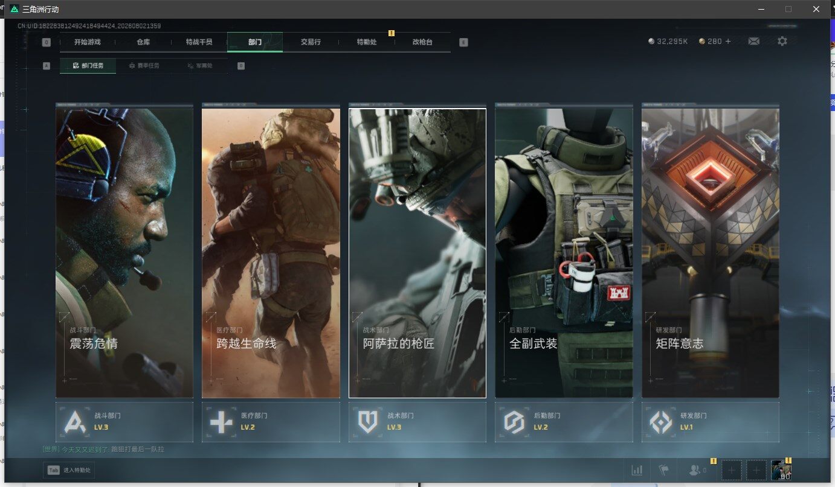Open the 全副武装 mission card

[x=564, y=253]
